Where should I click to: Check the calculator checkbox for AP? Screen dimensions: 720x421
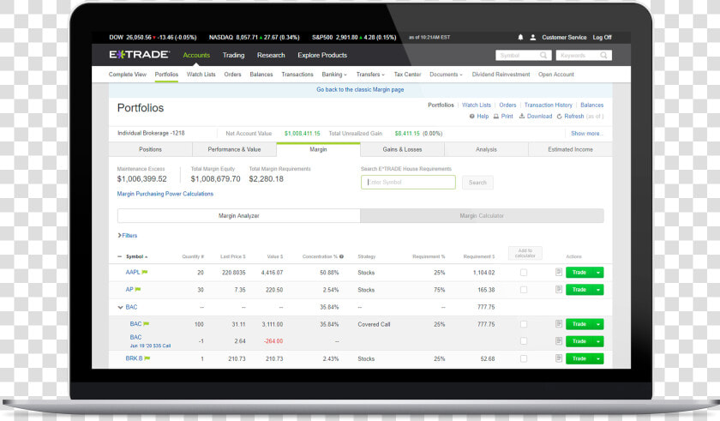524,290
